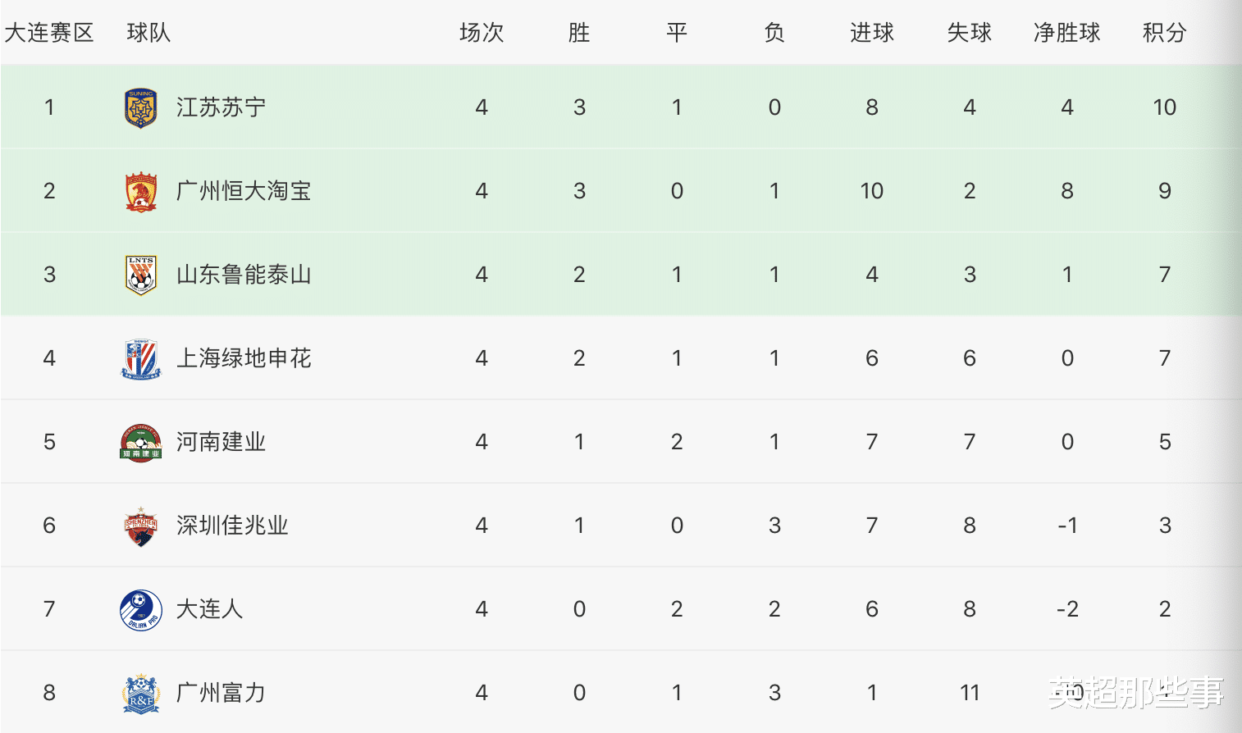Image resolution: width=1242 pixels, height=733 pixels.
Task: Open the 江苏苏宁 team name link
Action: pyautogui.click(x=221, y=107)
